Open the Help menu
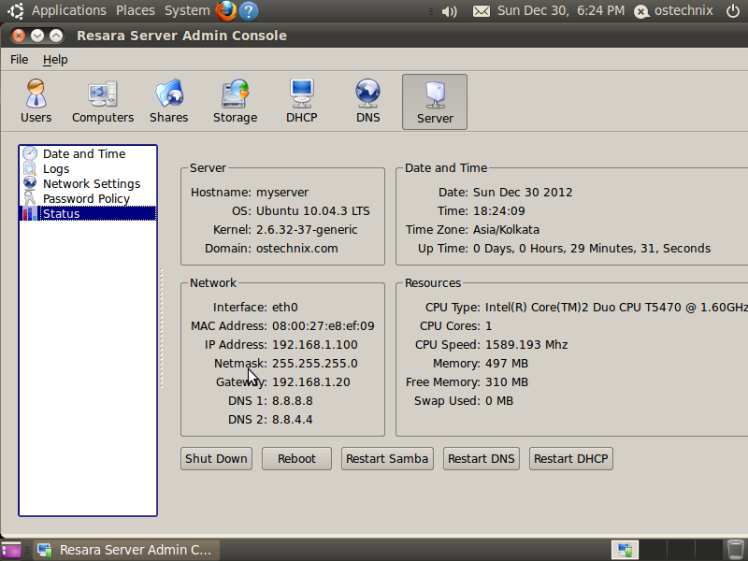Image resolution: width=748 pixels, height=561 pixels. (x=55, y=60)
